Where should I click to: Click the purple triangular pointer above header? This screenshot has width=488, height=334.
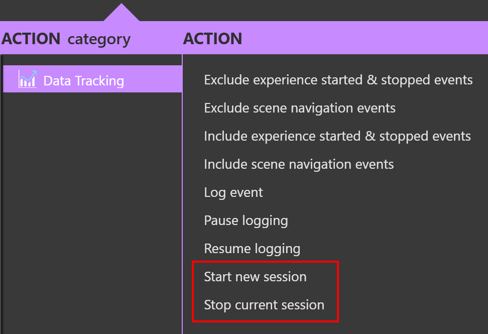pyautogui.click(x=121, y=13)
